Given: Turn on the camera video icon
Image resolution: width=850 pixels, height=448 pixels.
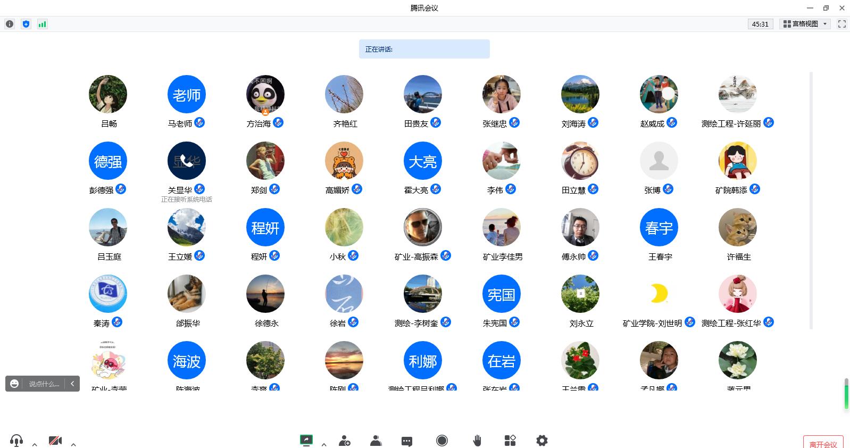Looking at the screenshot, I should (55, 441).
